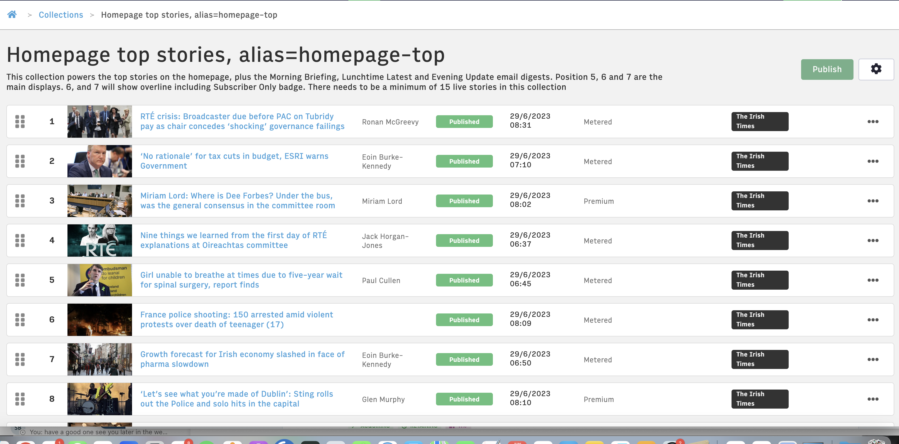Select author name Glen Murphy
Screen dimensions: 899x444
383,399
